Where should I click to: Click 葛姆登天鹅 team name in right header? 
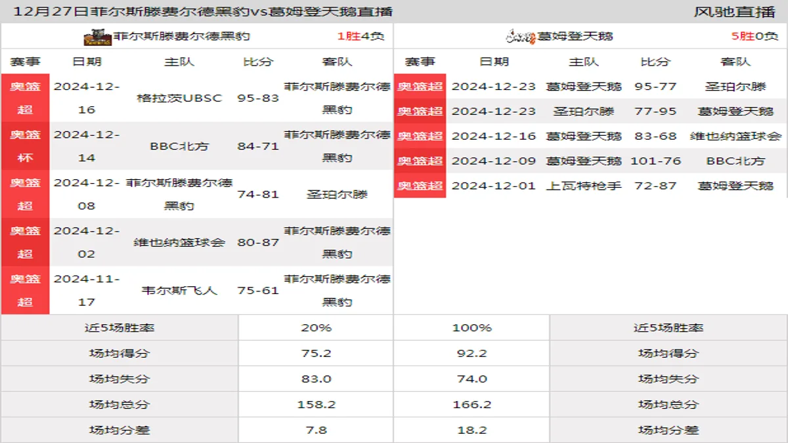pyautogui.click(x=575, y=37)
